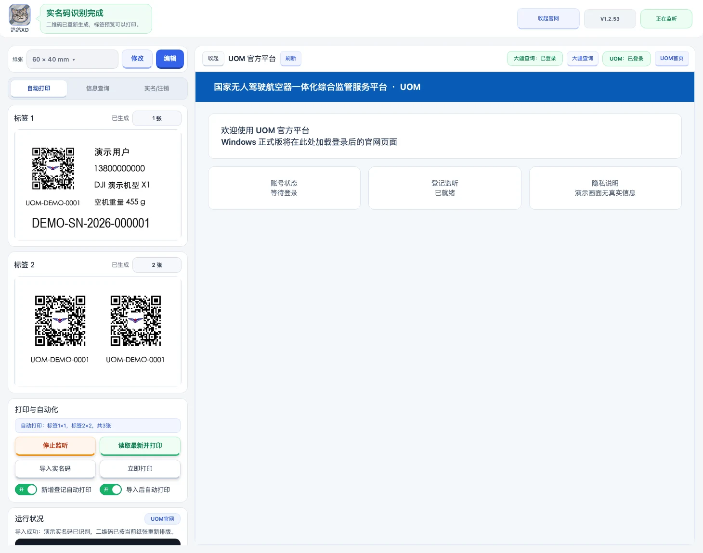Click DJI 演示机型 X1 text
Image resolution: width=703 pixels, height=553 pixels.
click(122, 185)
